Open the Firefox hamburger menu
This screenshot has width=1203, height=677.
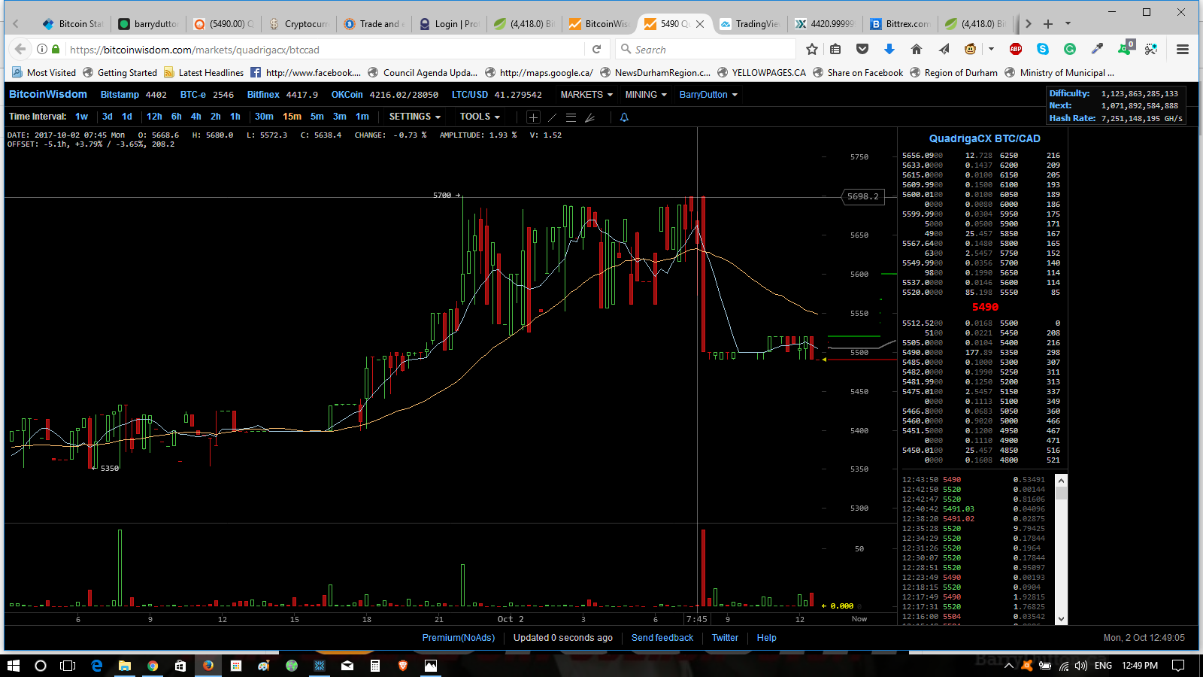[x=1183, y=50]
